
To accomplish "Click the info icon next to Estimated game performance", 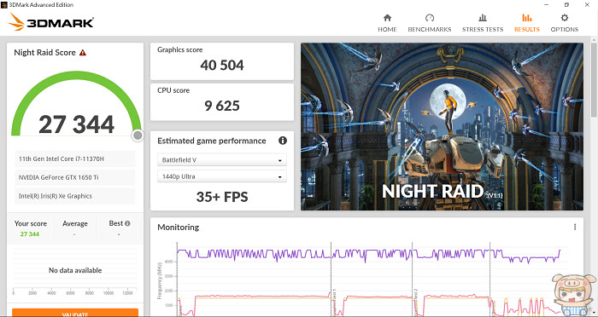I will [x=283, y=141].
